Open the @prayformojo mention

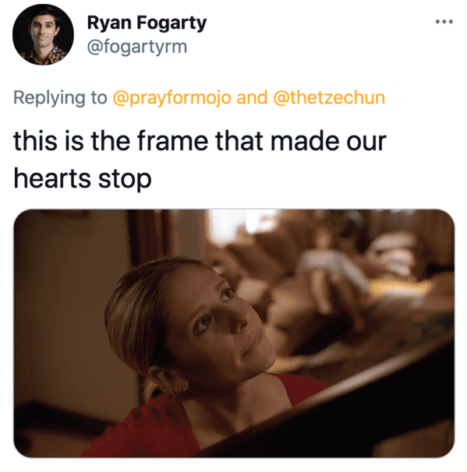tap(172, 98)
